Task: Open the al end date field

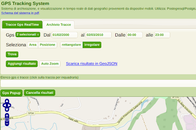Action: [99, 35]
